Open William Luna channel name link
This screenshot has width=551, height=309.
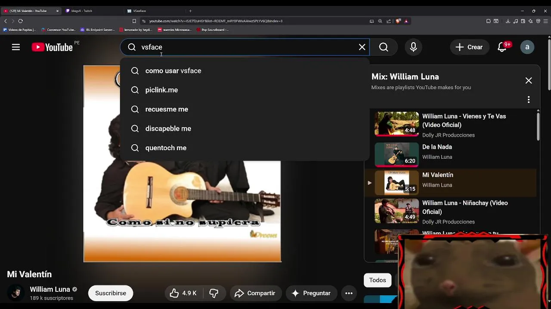[x=50, y=289]
